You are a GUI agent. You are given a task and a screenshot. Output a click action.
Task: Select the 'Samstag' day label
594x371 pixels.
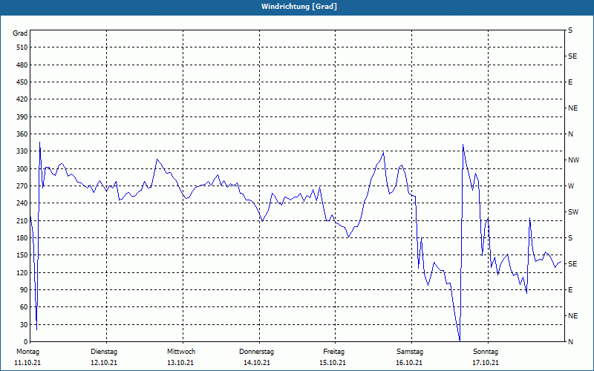[410, 352]
